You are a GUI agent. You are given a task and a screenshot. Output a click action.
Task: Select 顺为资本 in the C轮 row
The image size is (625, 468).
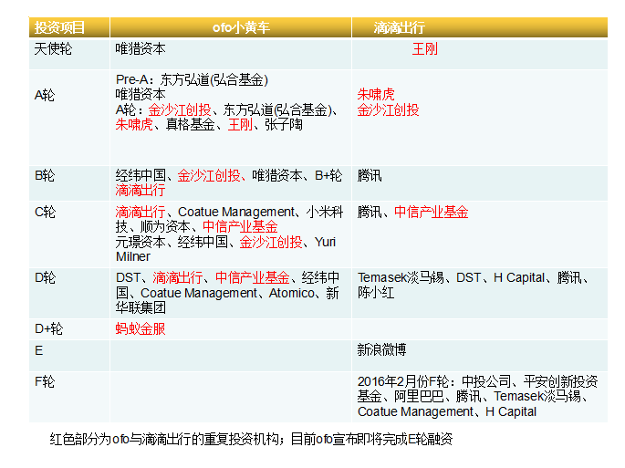tap(165, 226)
